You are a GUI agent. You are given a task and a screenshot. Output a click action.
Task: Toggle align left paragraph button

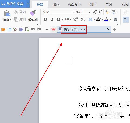click(125, 20)
